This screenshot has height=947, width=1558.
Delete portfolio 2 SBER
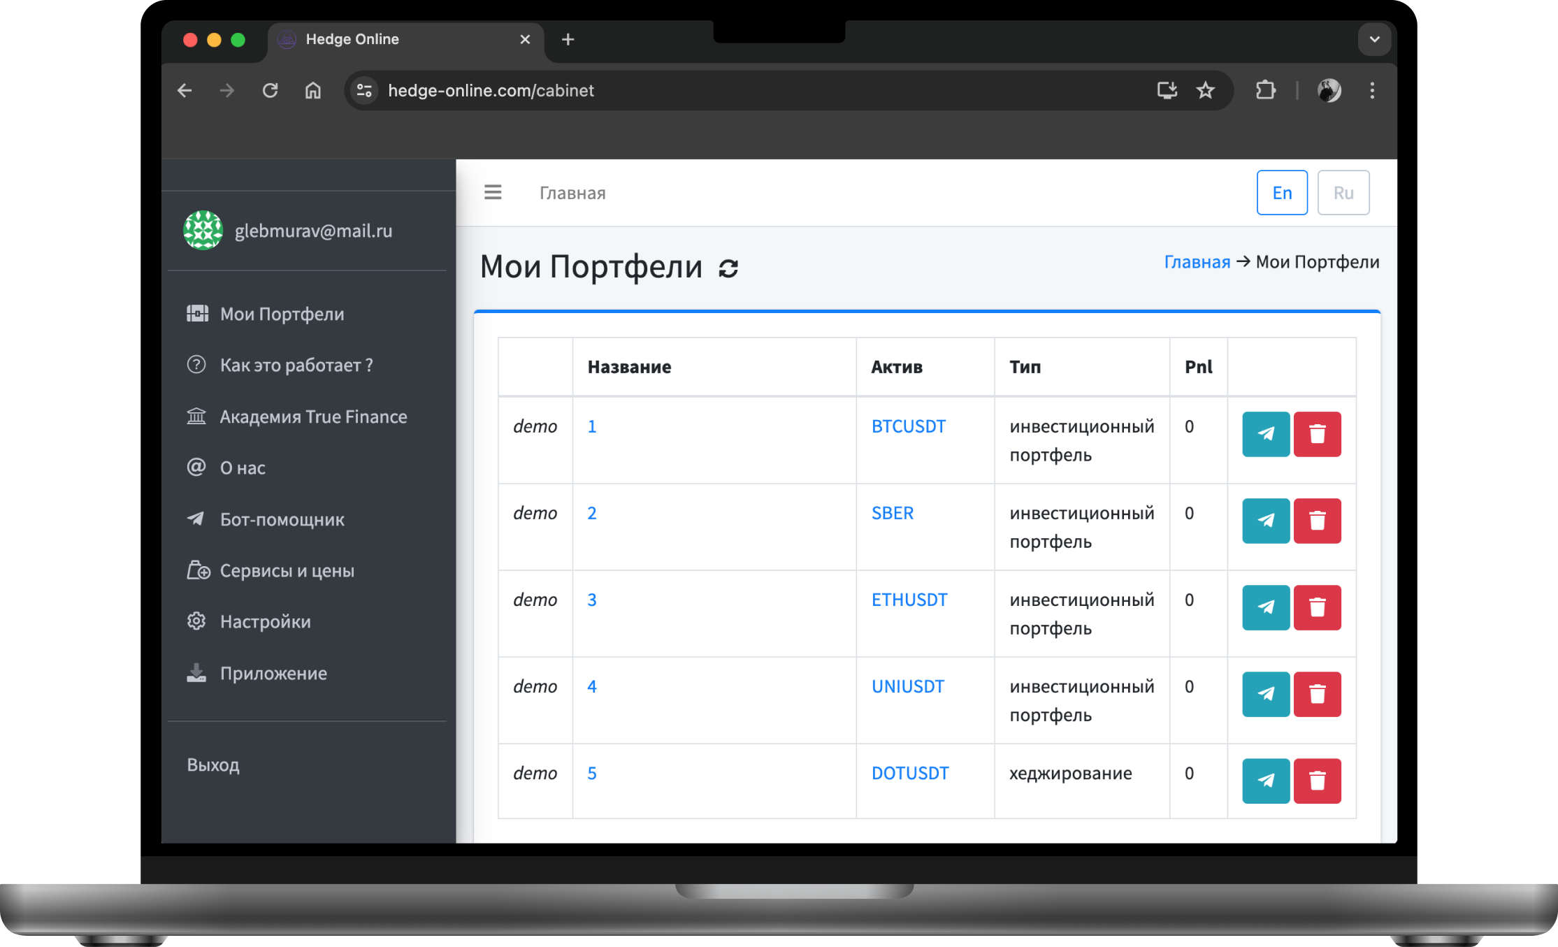(1317, 521)
